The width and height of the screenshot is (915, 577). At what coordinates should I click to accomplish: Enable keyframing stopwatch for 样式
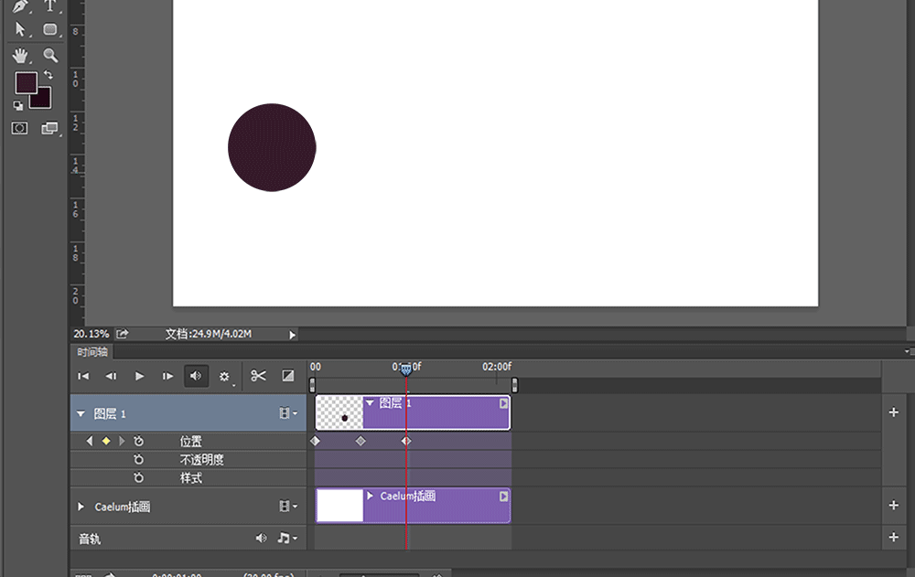pos(138,477)
